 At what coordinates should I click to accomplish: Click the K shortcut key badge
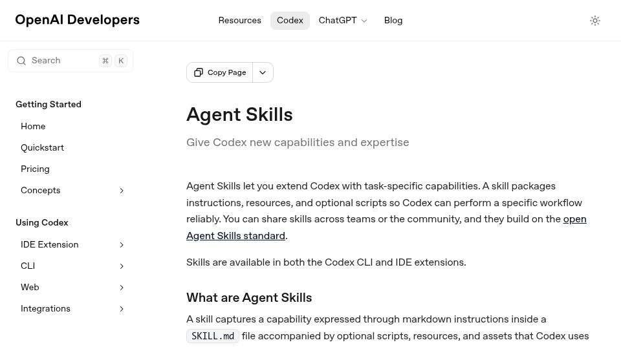click(x=121, y=61)
